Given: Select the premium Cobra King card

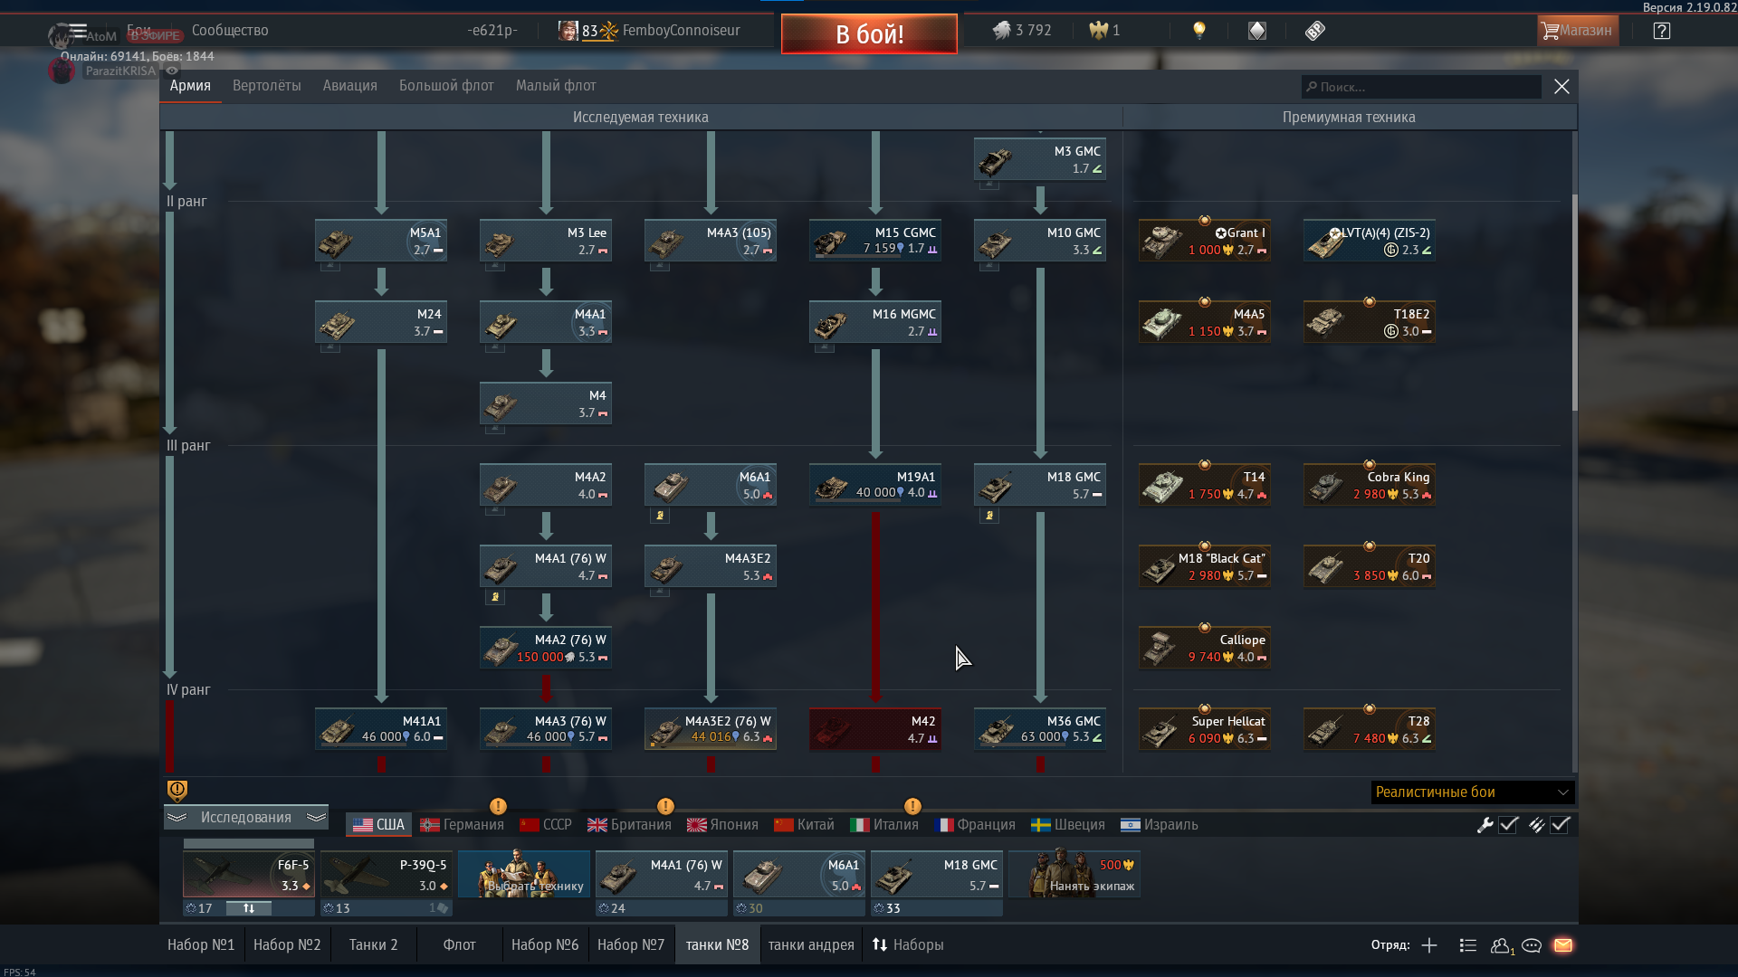Looking at the screenshot, I should (1370, 485).
